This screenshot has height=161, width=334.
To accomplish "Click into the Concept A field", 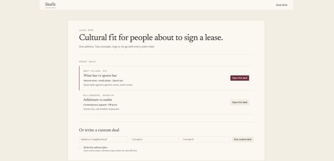I will (x=155, y=139).
